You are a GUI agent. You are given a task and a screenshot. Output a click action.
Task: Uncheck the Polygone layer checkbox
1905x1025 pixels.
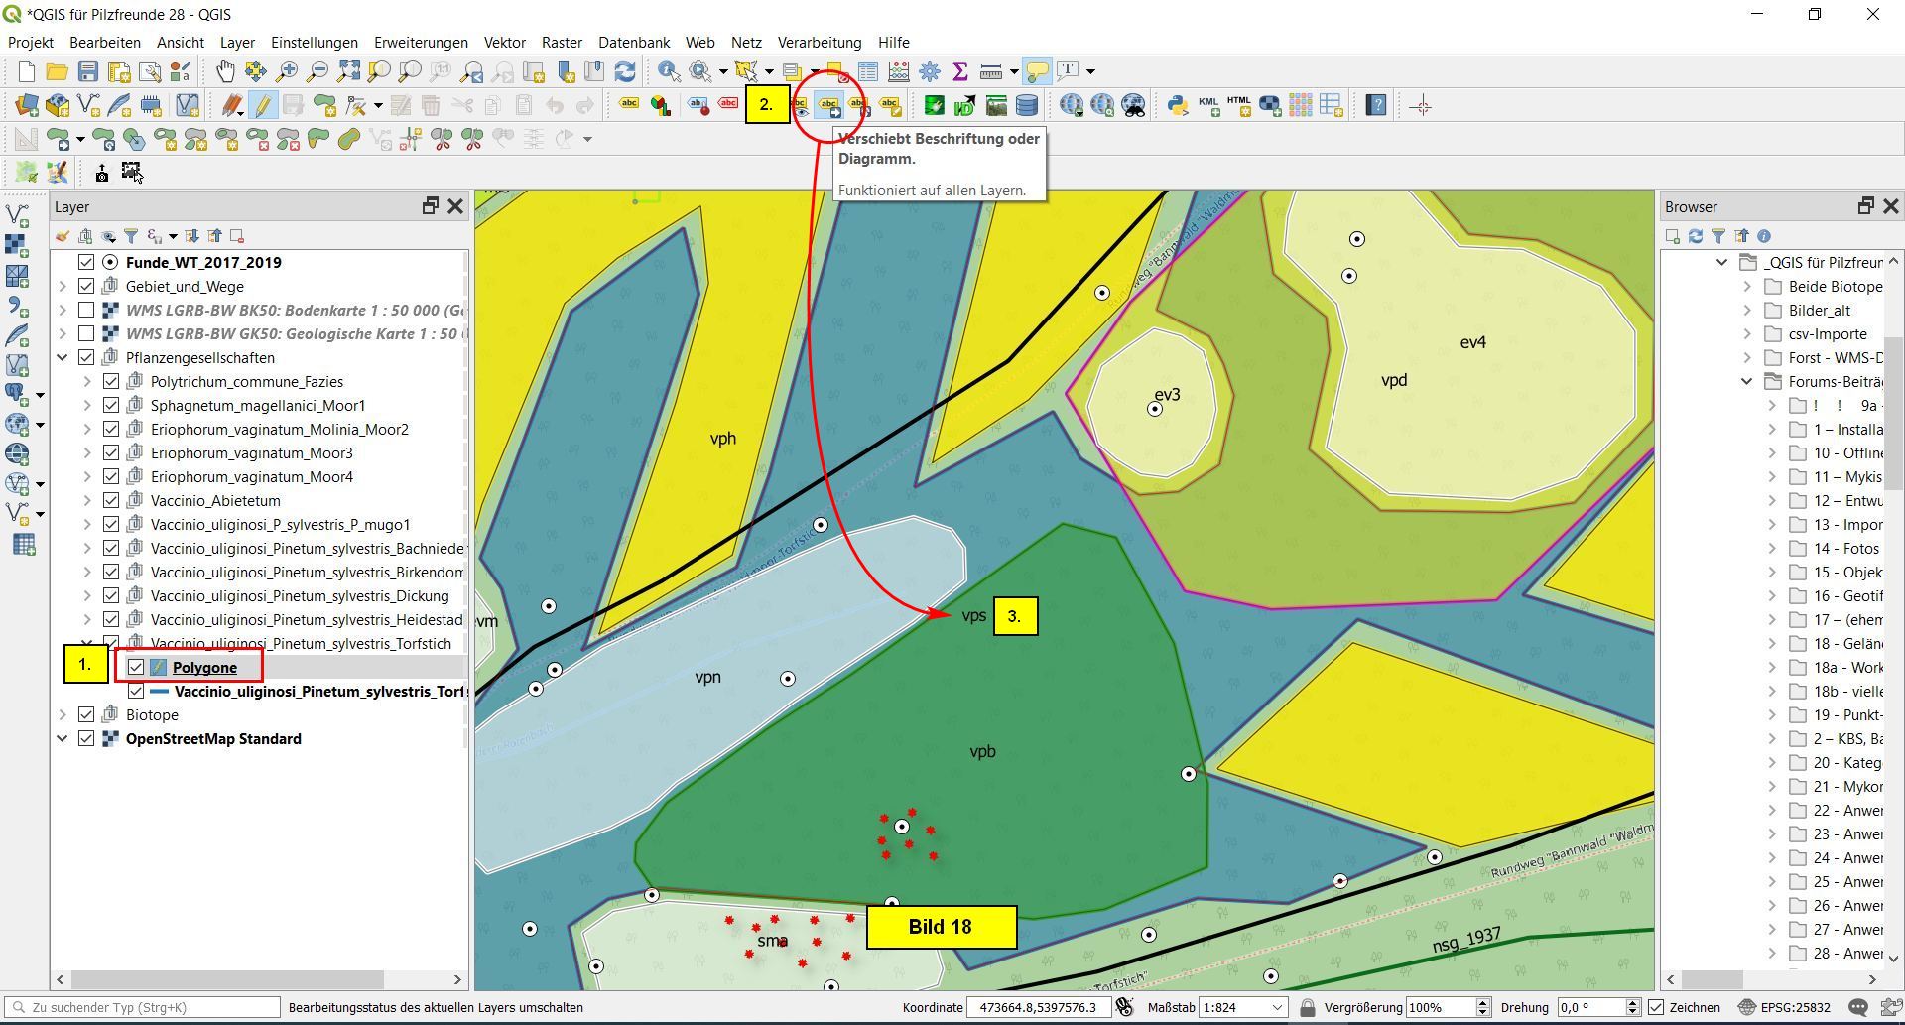[x=136, y=668]
